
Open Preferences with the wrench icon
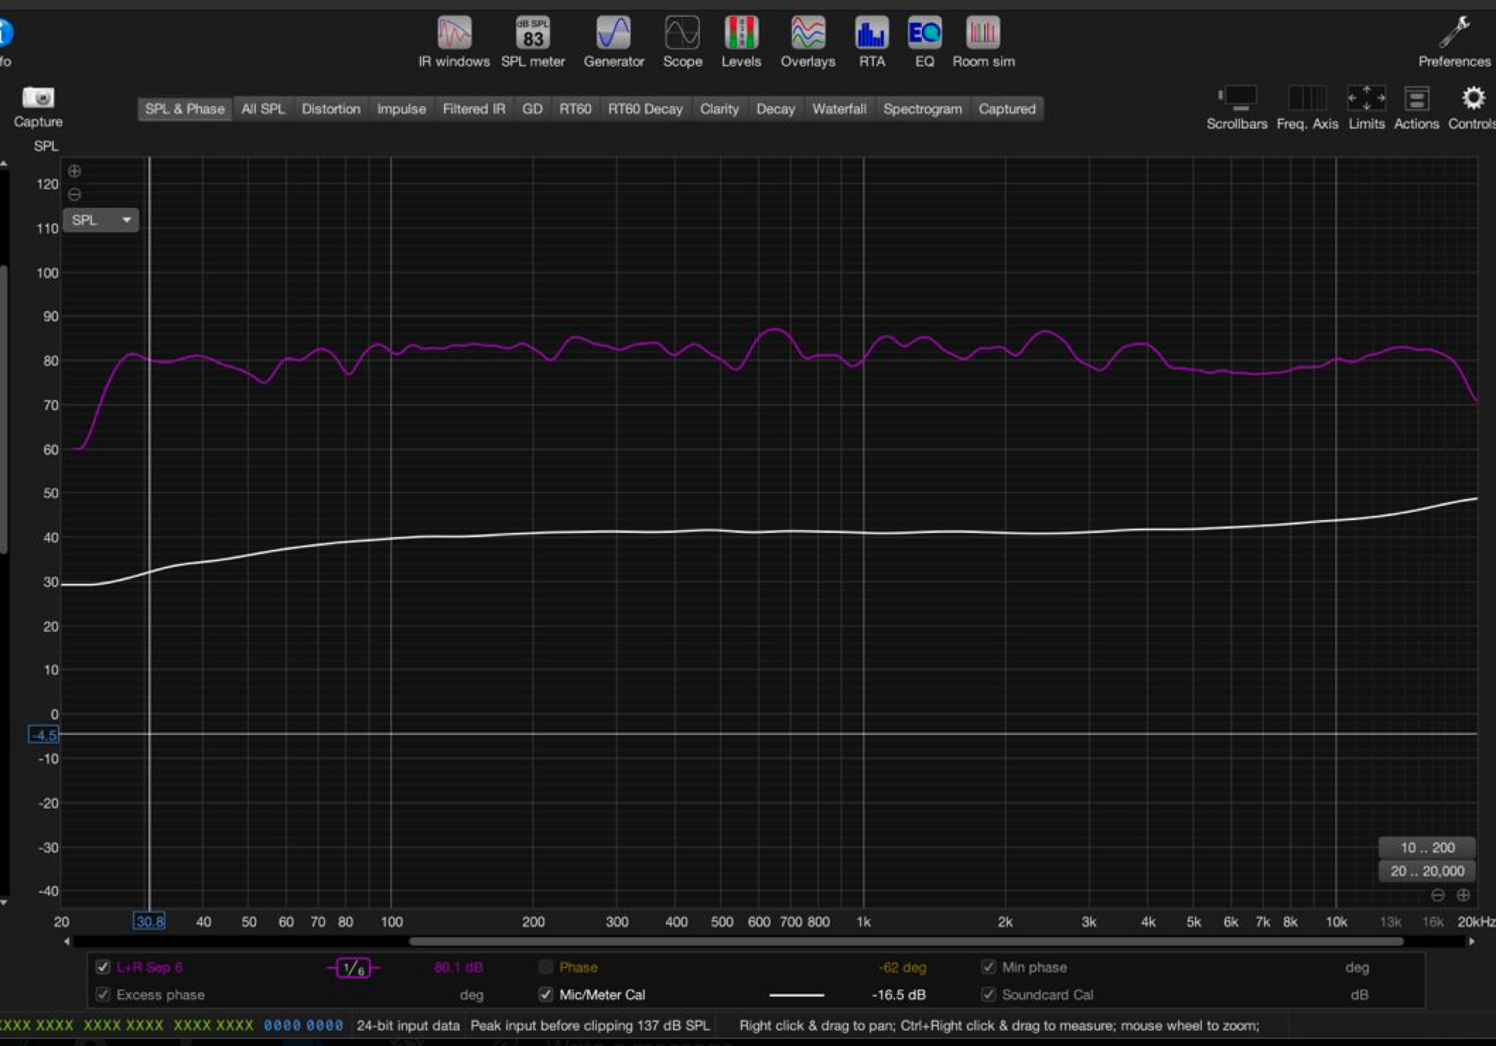coord(1454,42)
